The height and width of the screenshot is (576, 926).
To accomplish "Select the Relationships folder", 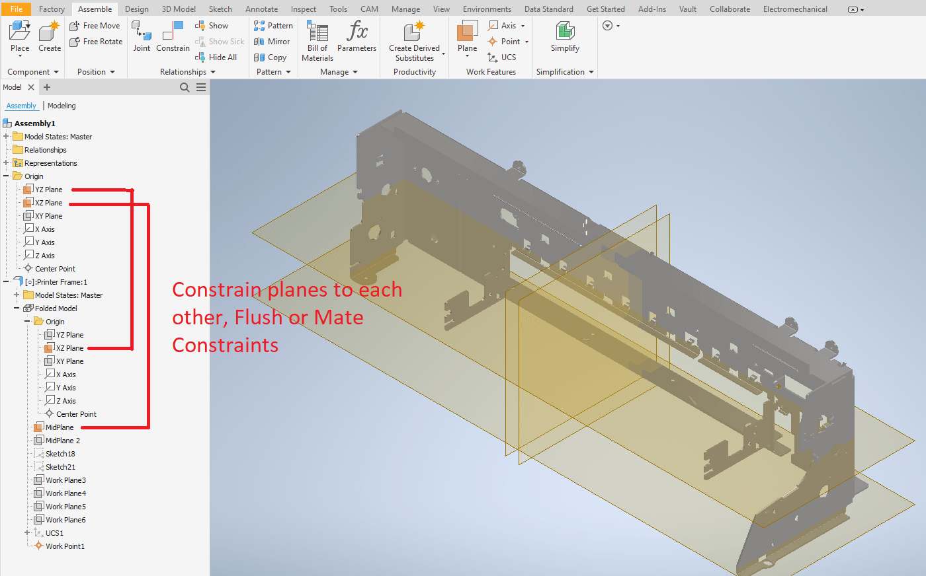I will tap(40, 150).
